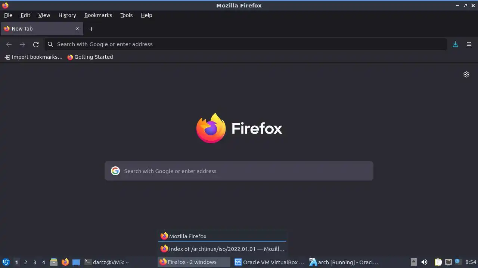The height and width of the screenshot is (268, 478).
Task: Click the magnifier icon in the address bar
Action: click(x=50, y=44)
